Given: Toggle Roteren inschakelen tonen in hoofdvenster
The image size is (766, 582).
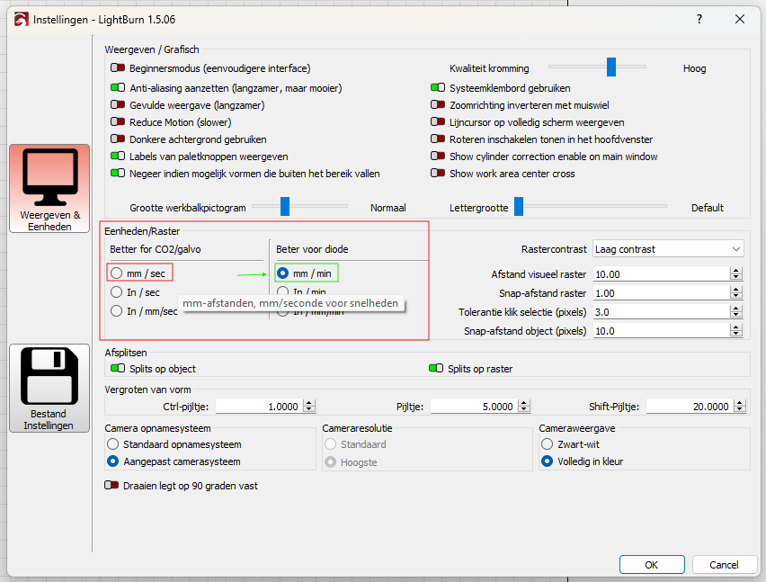Looking at the screenshot, I should [438, 139].
